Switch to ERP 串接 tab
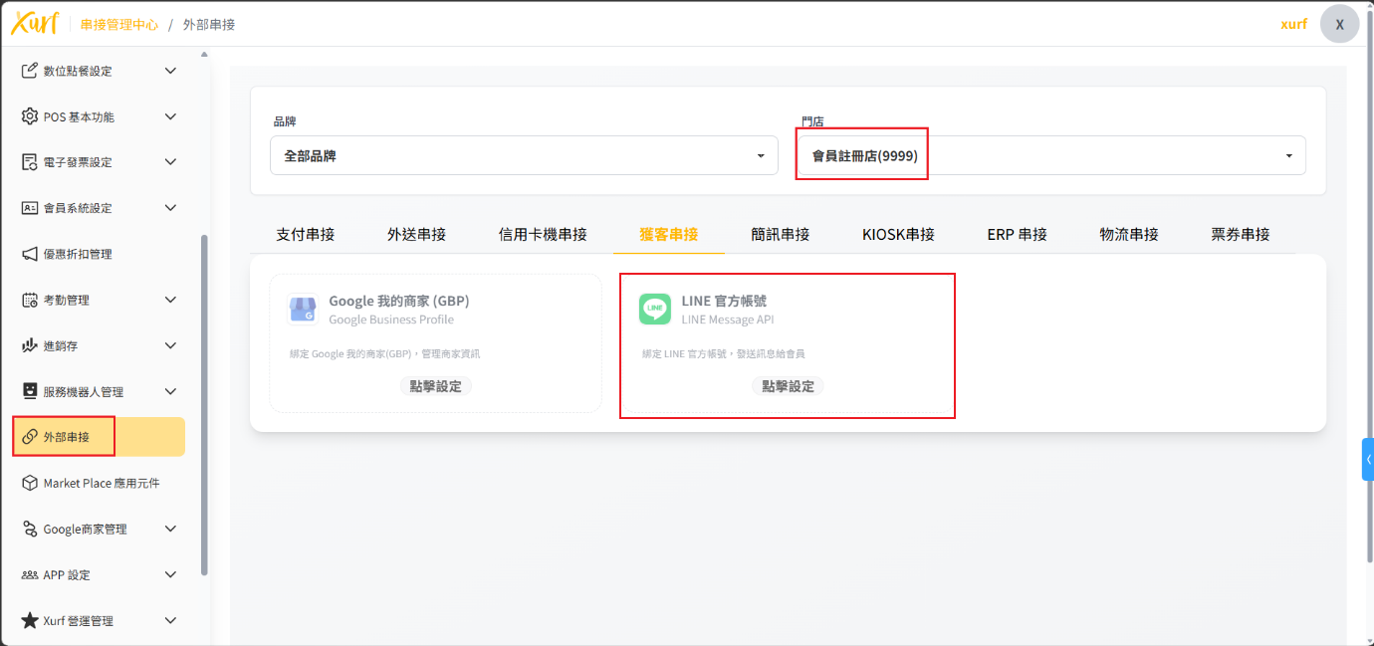1374x646 pixels. point(1018,235)
